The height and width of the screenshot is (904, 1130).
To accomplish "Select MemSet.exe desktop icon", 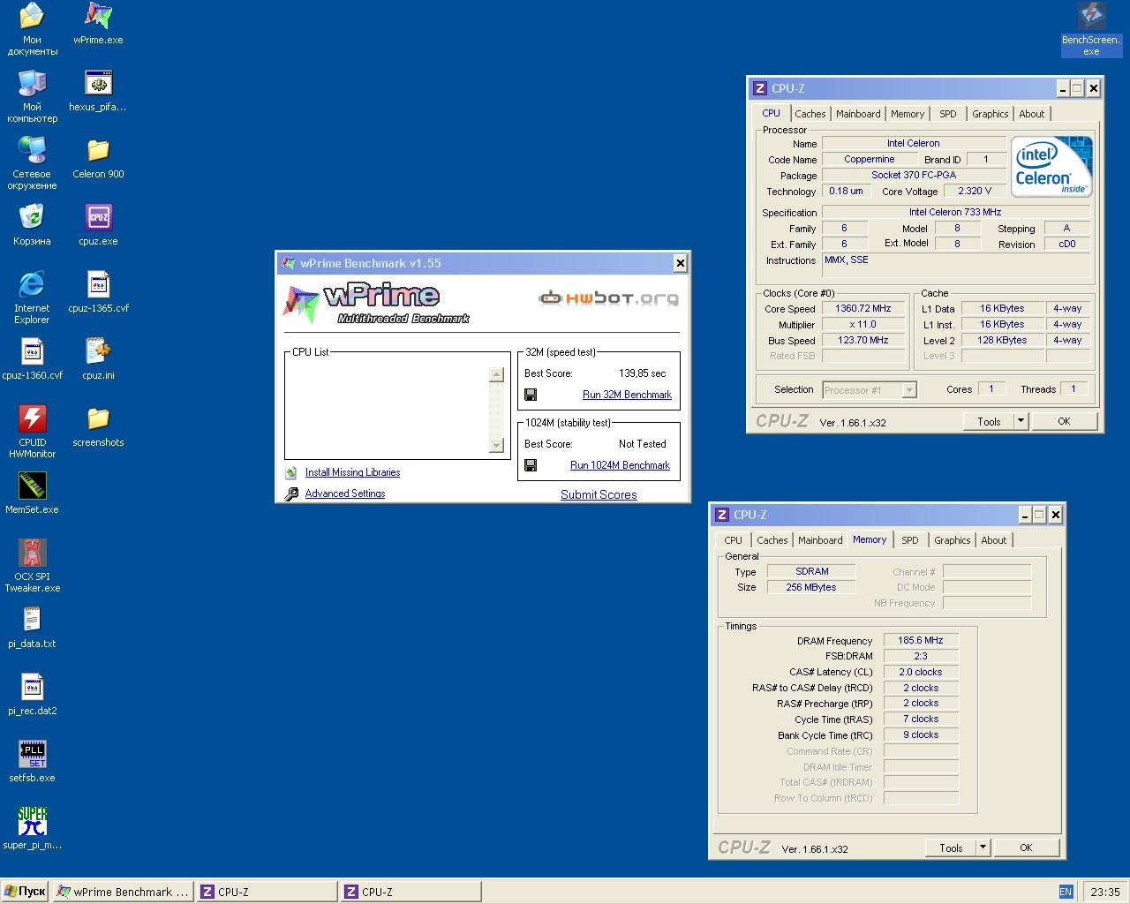I will point(32,493).
